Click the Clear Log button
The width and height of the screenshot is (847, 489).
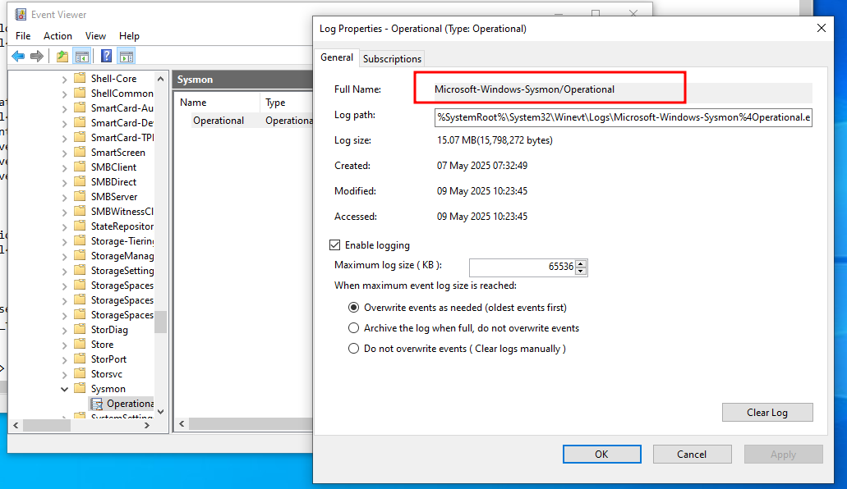coord(766,413)
